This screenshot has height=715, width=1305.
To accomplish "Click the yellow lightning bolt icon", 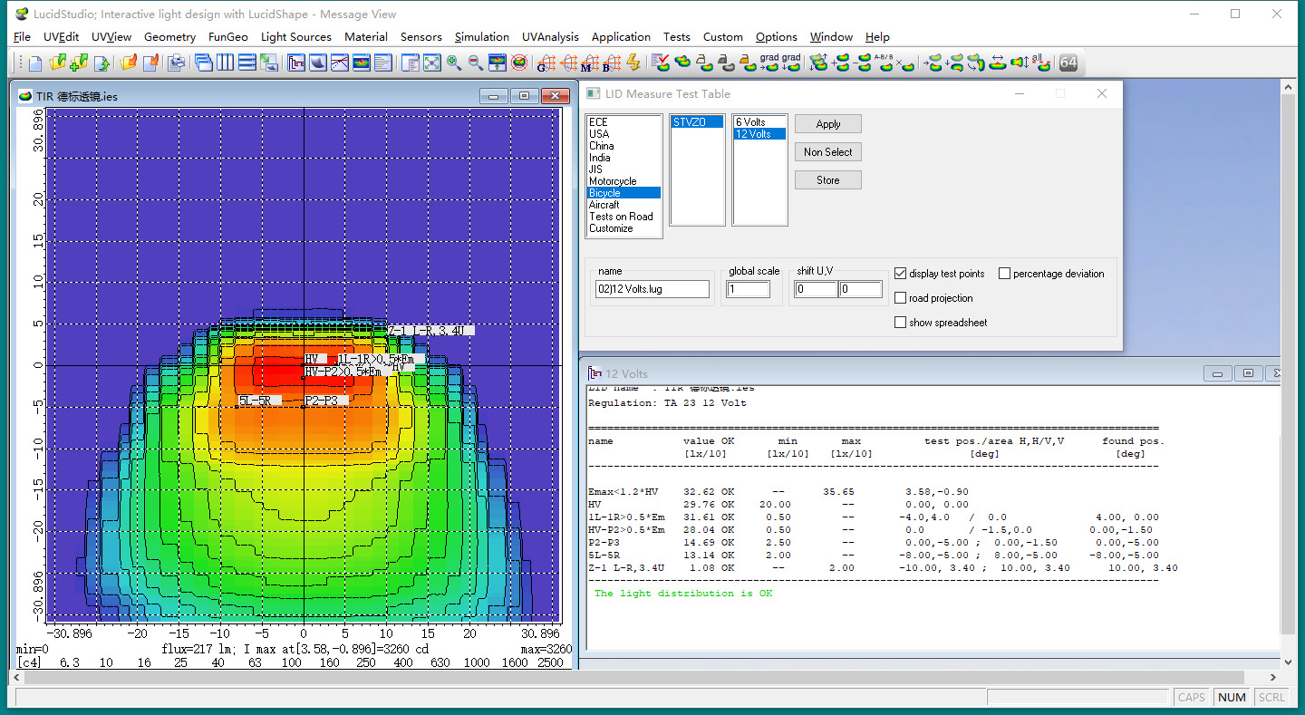I will point(633,63).
